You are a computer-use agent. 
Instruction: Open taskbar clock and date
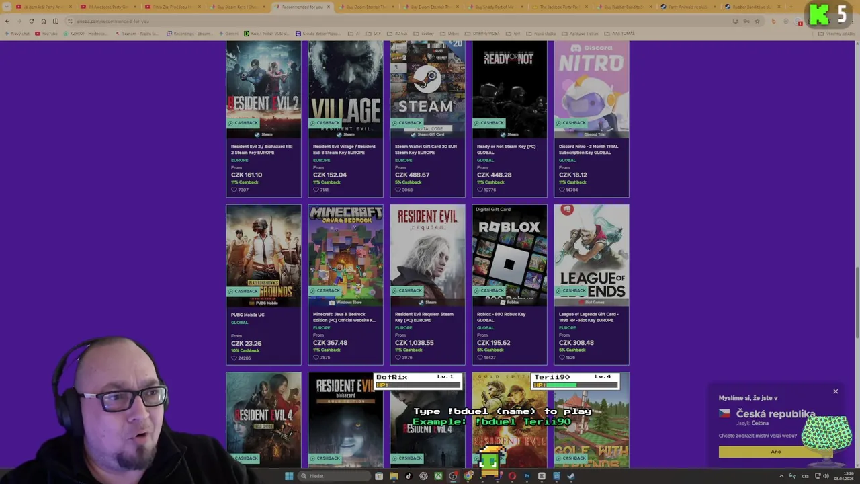844,476
